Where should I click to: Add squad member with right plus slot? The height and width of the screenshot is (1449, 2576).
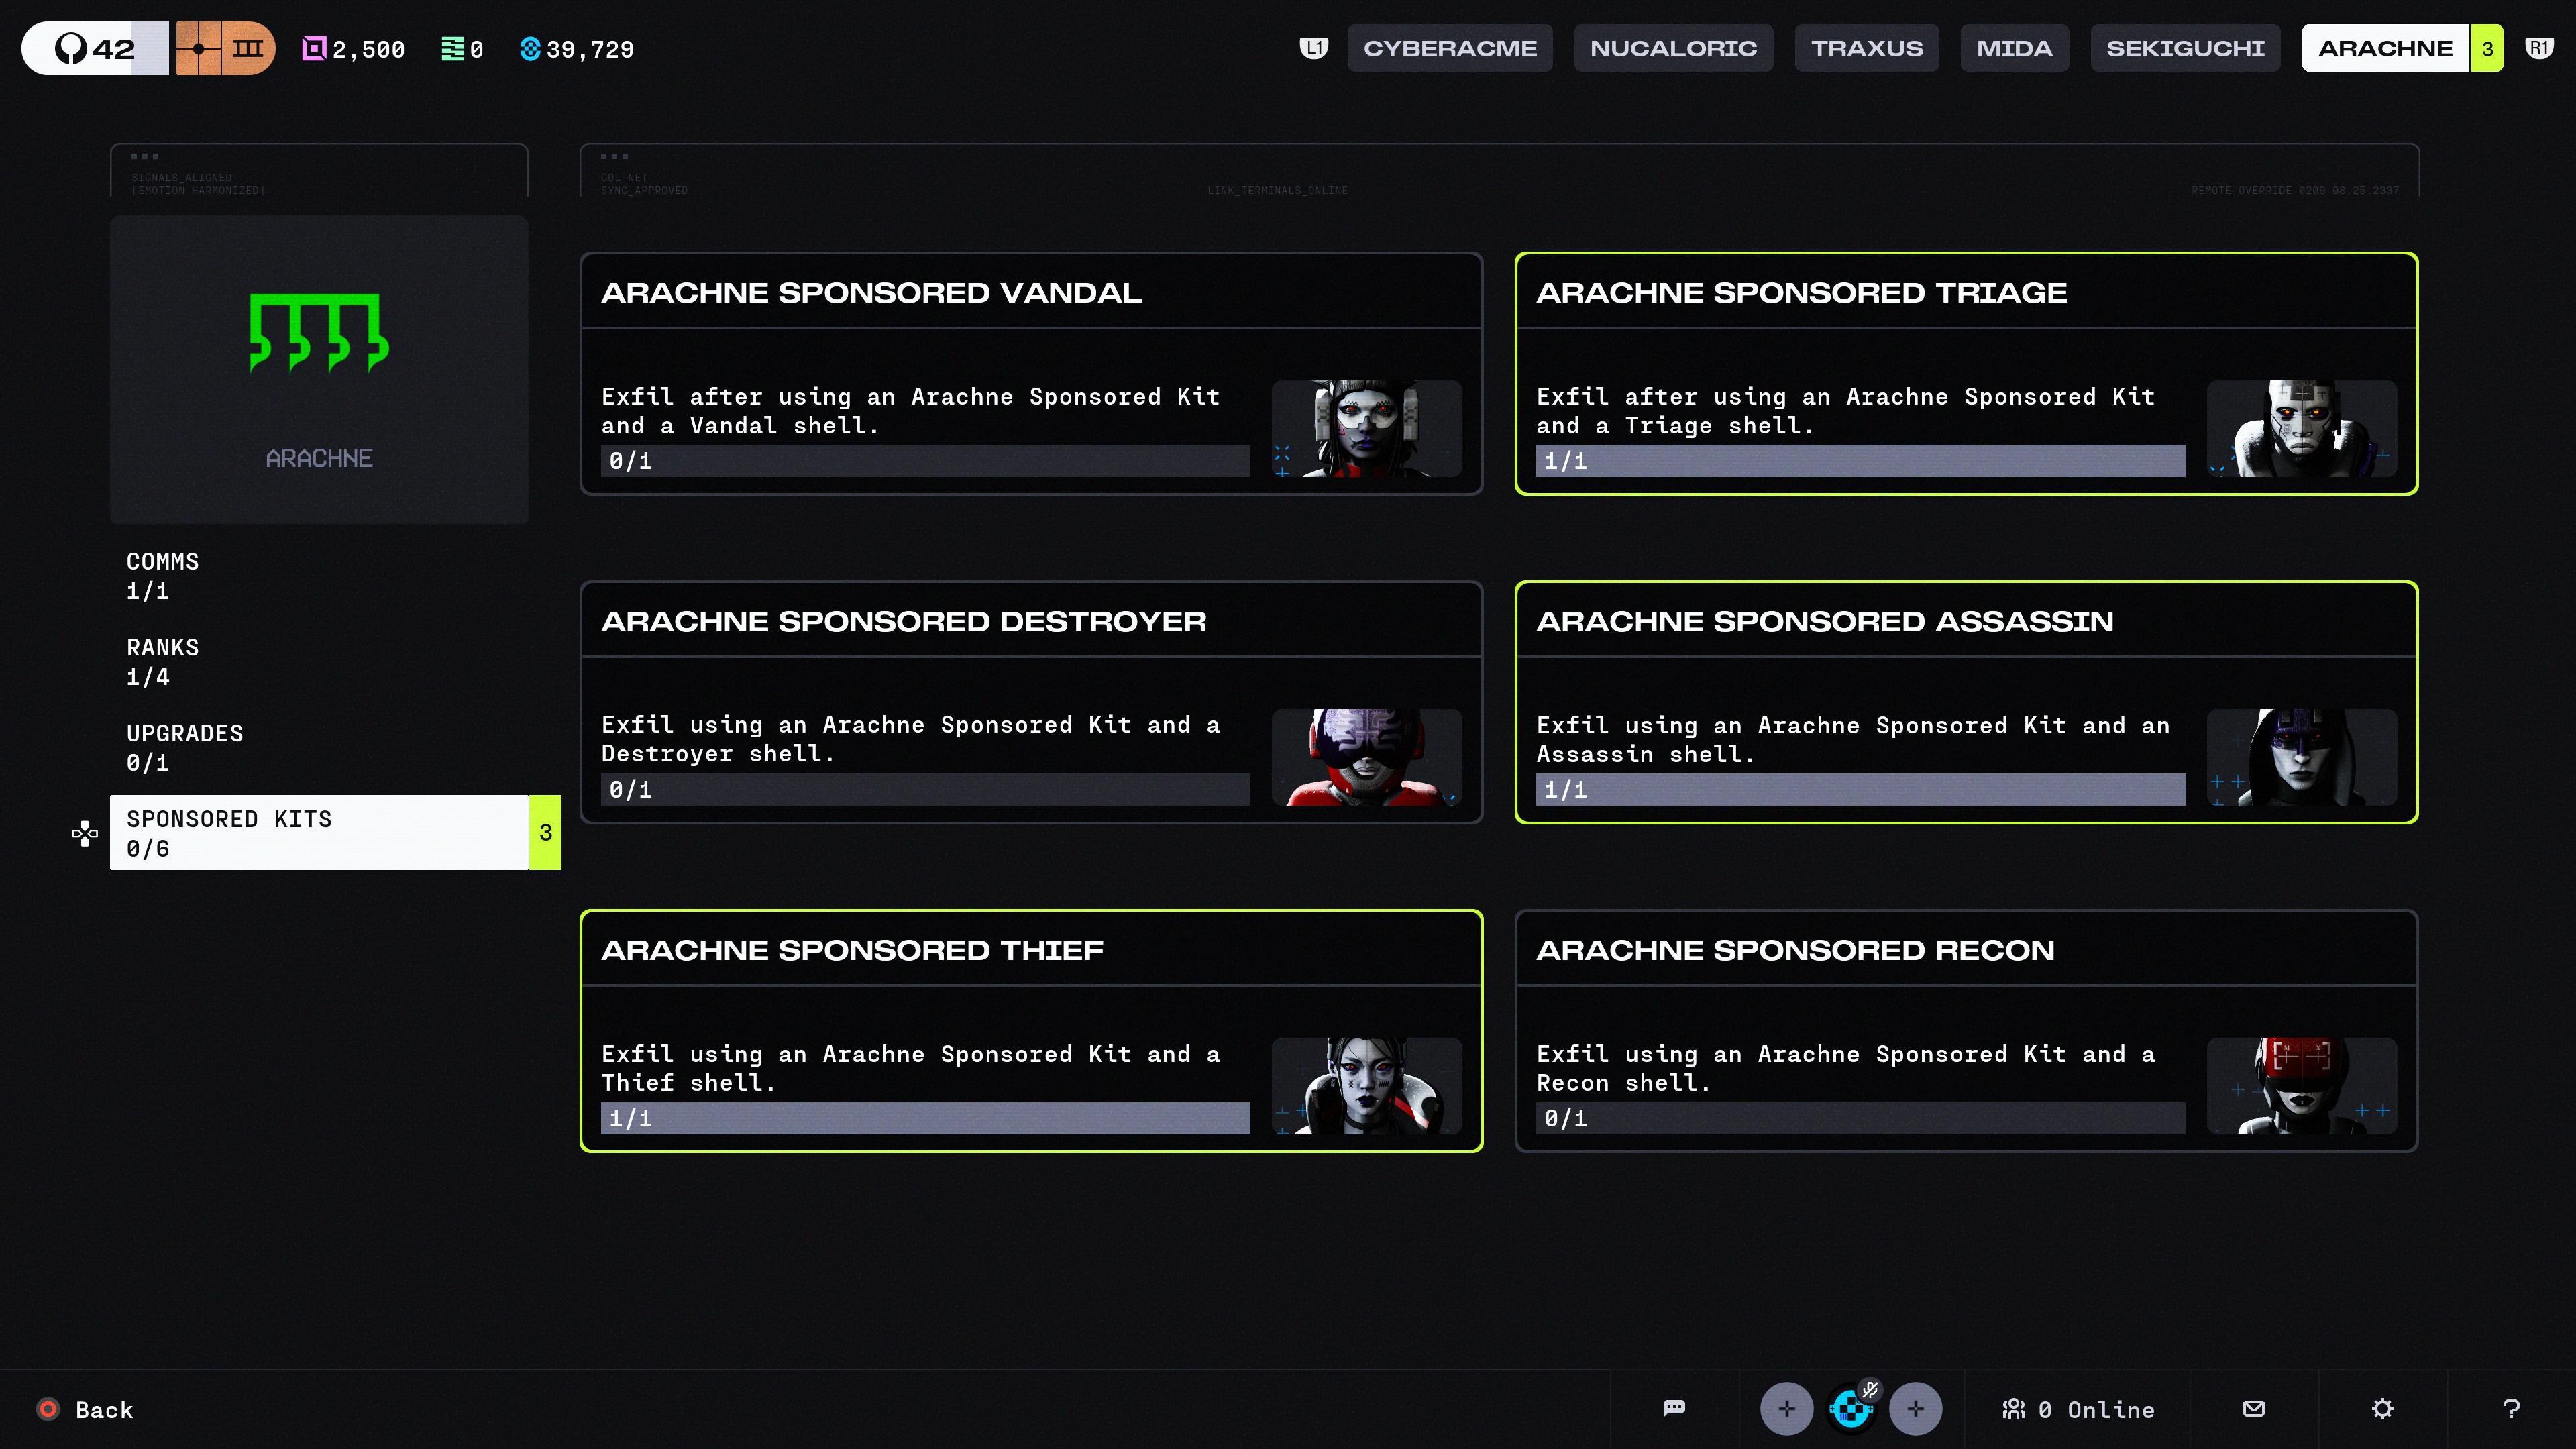[1915, 1409]
